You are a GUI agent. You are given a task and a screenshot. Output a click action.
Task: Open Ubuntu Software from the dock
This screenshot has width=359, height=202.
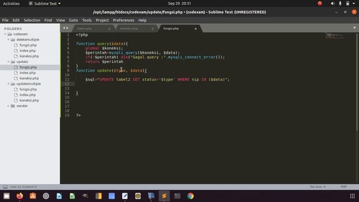click(33, 196)
